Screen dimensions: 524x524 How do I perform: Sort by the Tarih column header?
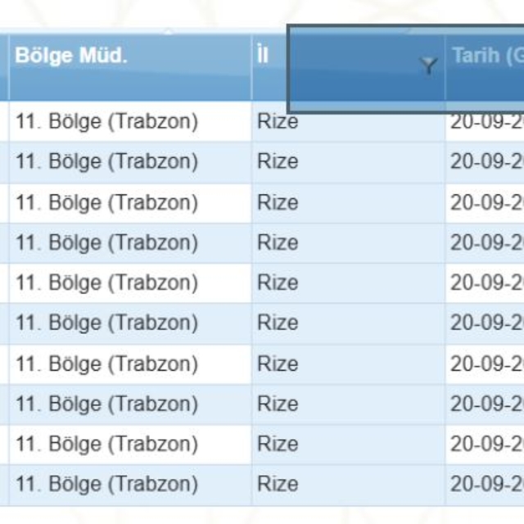487,57
